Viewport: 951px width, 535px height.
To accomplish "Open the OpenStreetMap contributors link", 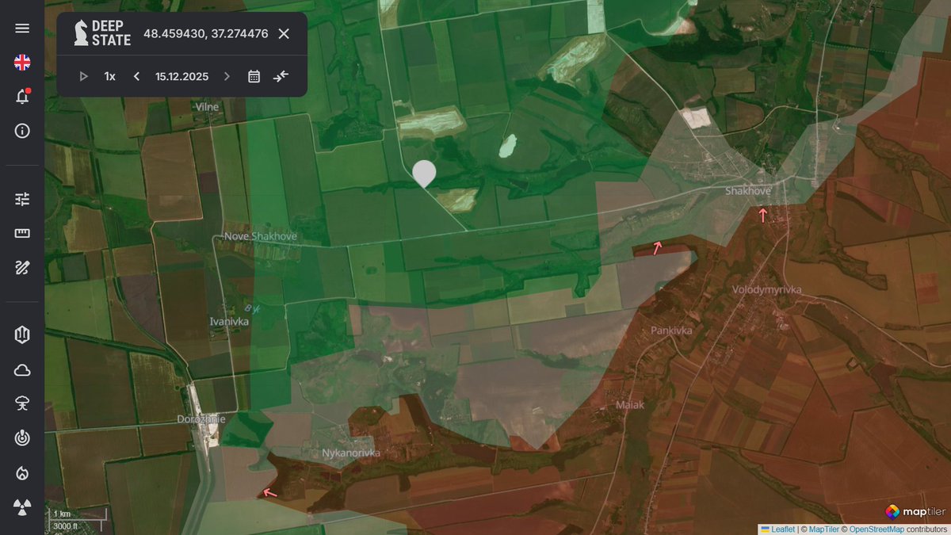I will coord(877,529).
